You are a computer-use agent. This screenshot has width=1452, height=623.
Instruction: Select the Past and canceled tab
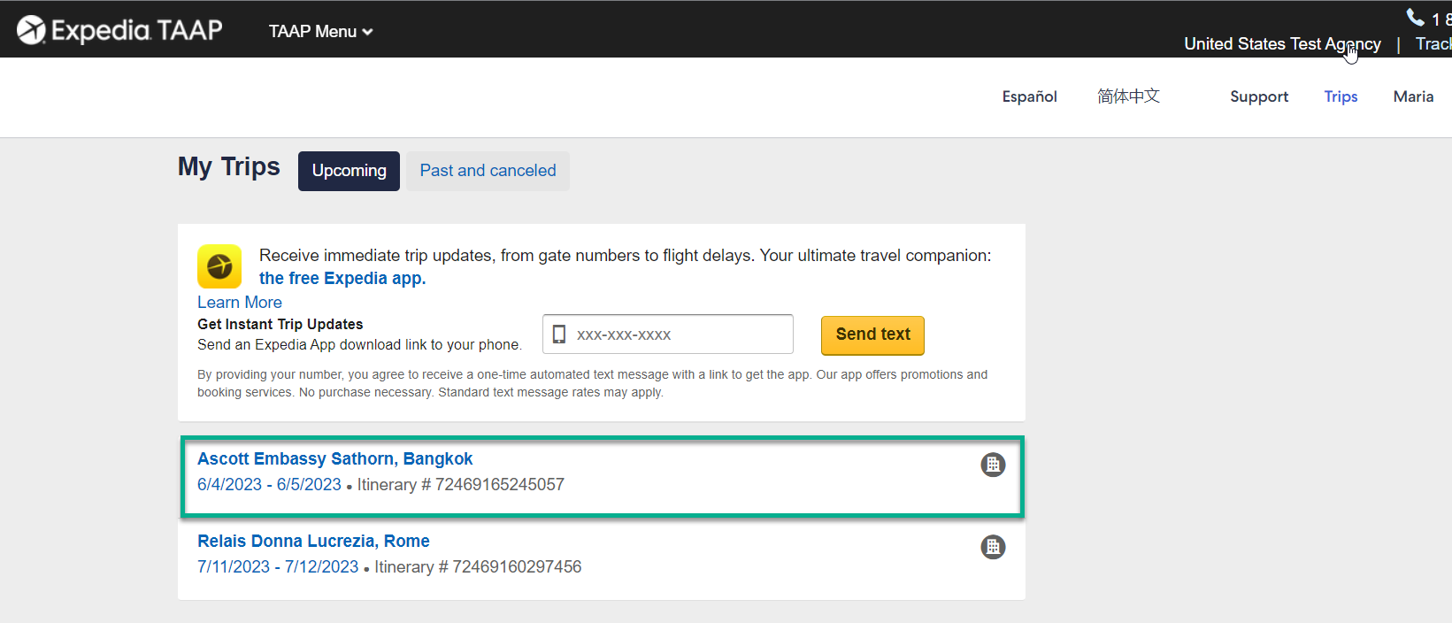click(488, 171)
